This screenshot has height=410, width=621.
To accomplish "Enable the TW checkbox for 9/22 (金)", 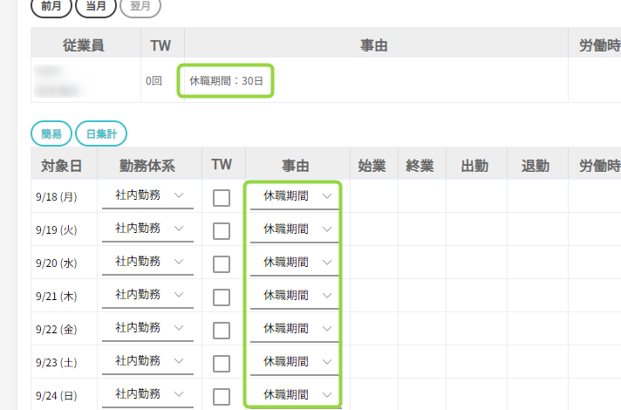I will pyautogui.click(x=222, y=330).
